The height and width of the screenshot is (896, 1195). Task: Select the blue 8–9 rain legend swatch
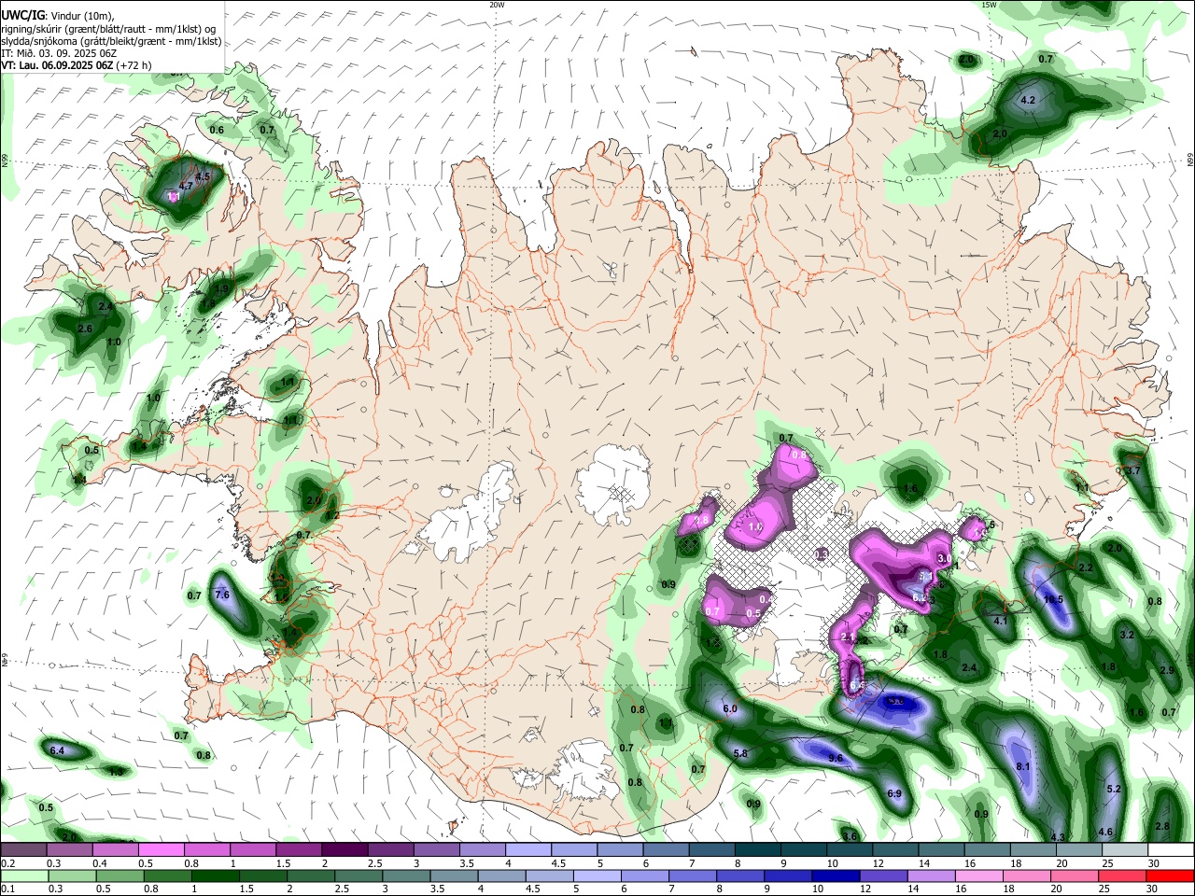tap(741, 875)
